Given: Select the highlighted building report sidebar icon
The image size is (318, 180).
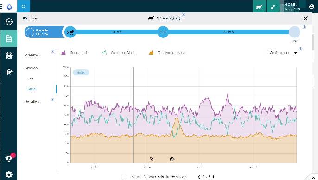Looking at the screenshot, I should [x=9, y=38].
